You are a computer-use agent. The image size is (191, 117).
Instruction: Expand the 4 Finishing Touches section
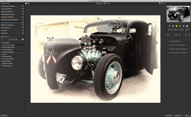coord(178,53)
